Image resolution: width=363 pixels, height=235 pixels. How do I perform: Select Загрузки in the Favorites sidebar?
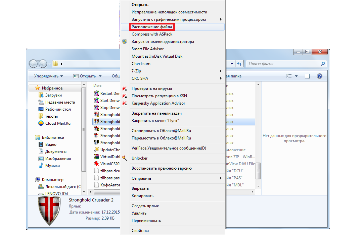[53, 95]
